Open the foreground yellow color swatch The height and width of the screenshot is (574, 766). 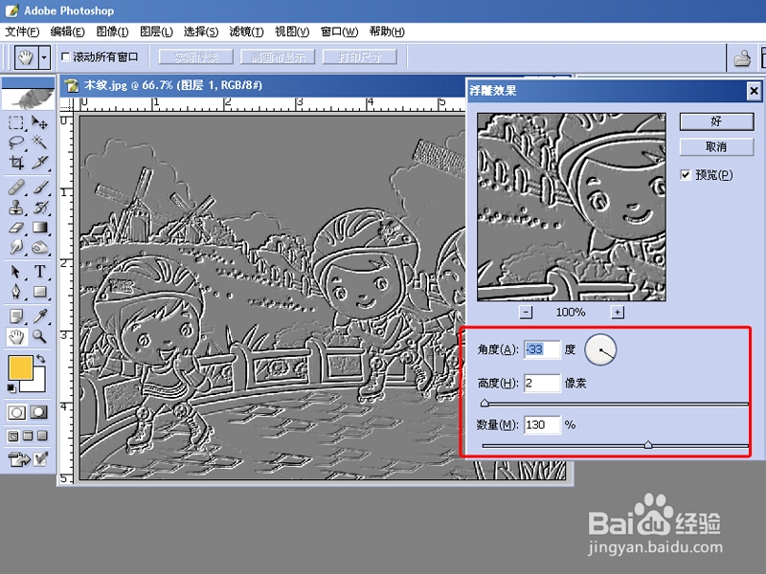(20, 367)
